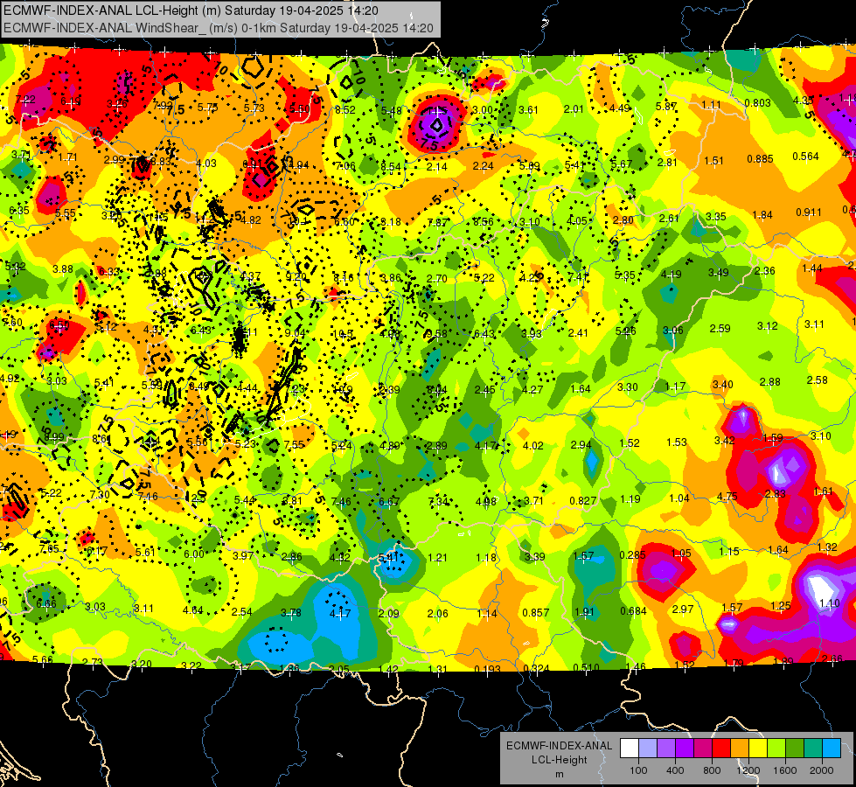
Task: Click the wind shear value "0.911"
Action: tap(809, 212)
